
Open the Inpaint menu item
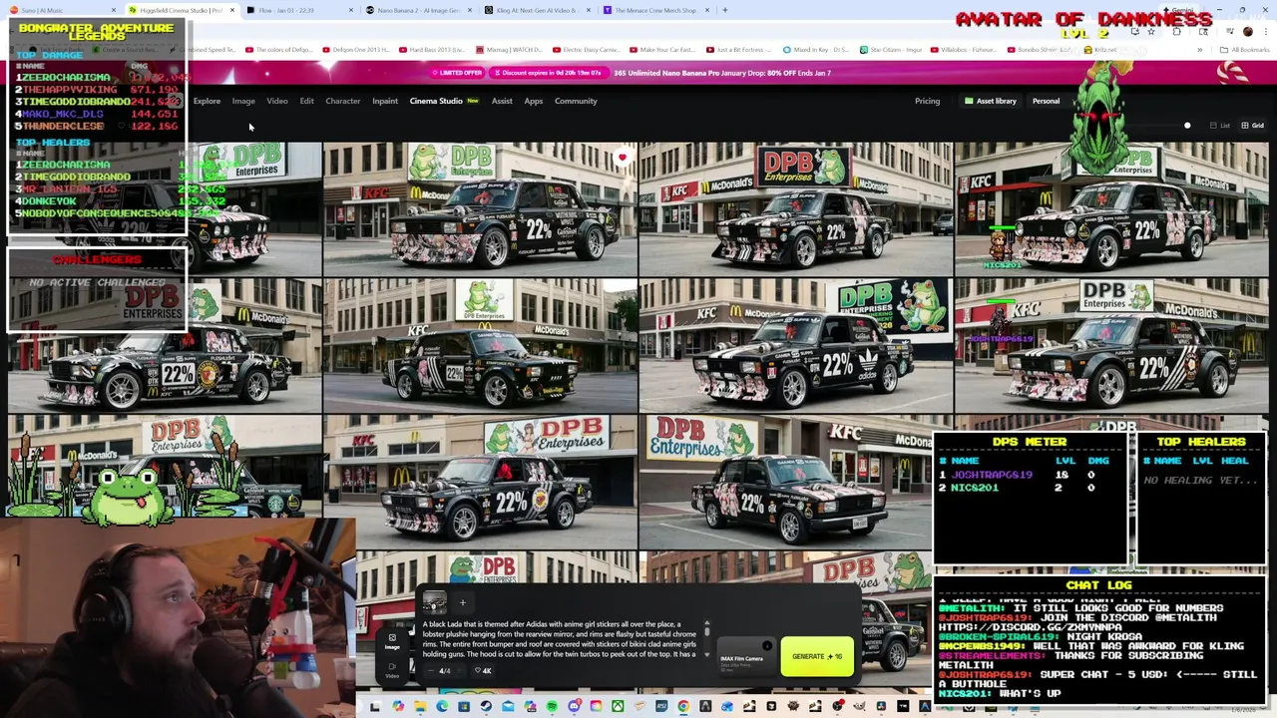tap(385, 101)
